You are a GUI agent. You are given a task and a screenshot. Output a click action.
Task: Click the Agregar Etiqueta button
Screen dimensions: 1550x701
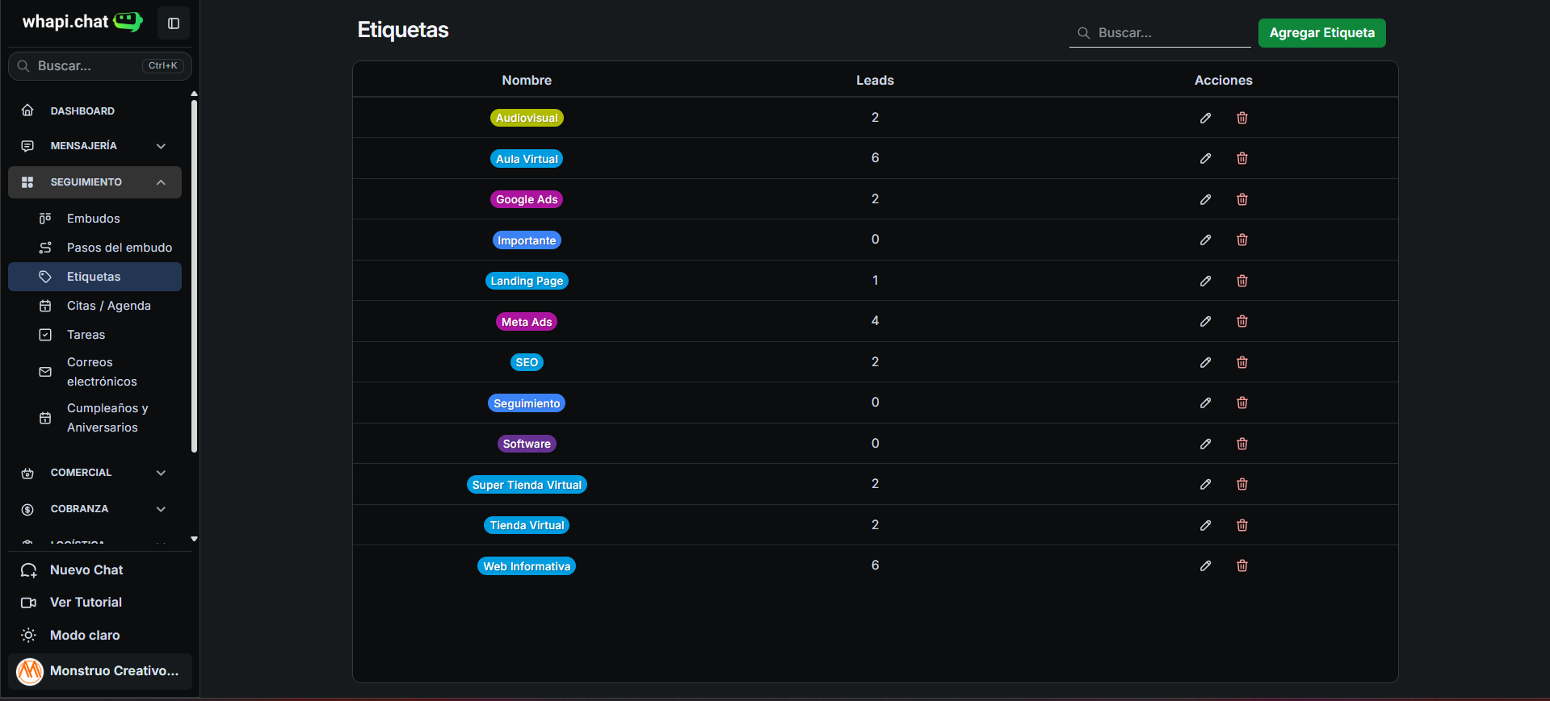click(x=1321, y=33)
